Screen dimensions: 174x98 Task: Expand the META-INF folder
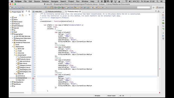pos(15,49)
